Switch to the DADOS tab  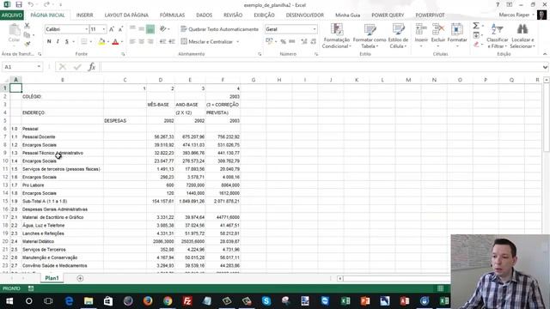(205, 15)
